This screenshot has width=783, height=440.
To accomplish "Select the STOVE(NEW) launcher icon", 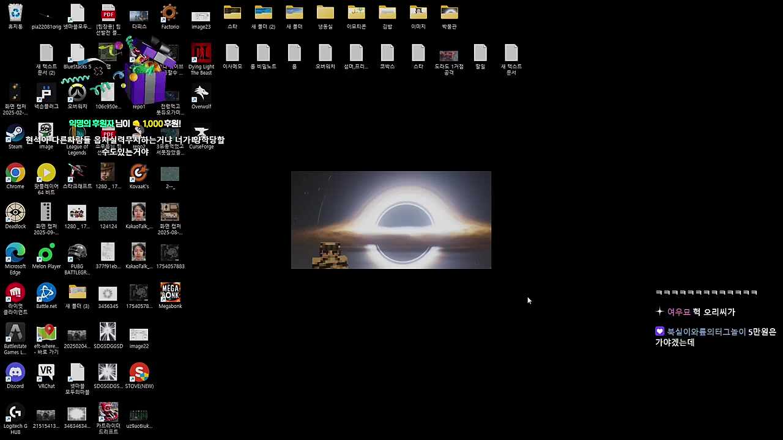I will pos(139,373).
